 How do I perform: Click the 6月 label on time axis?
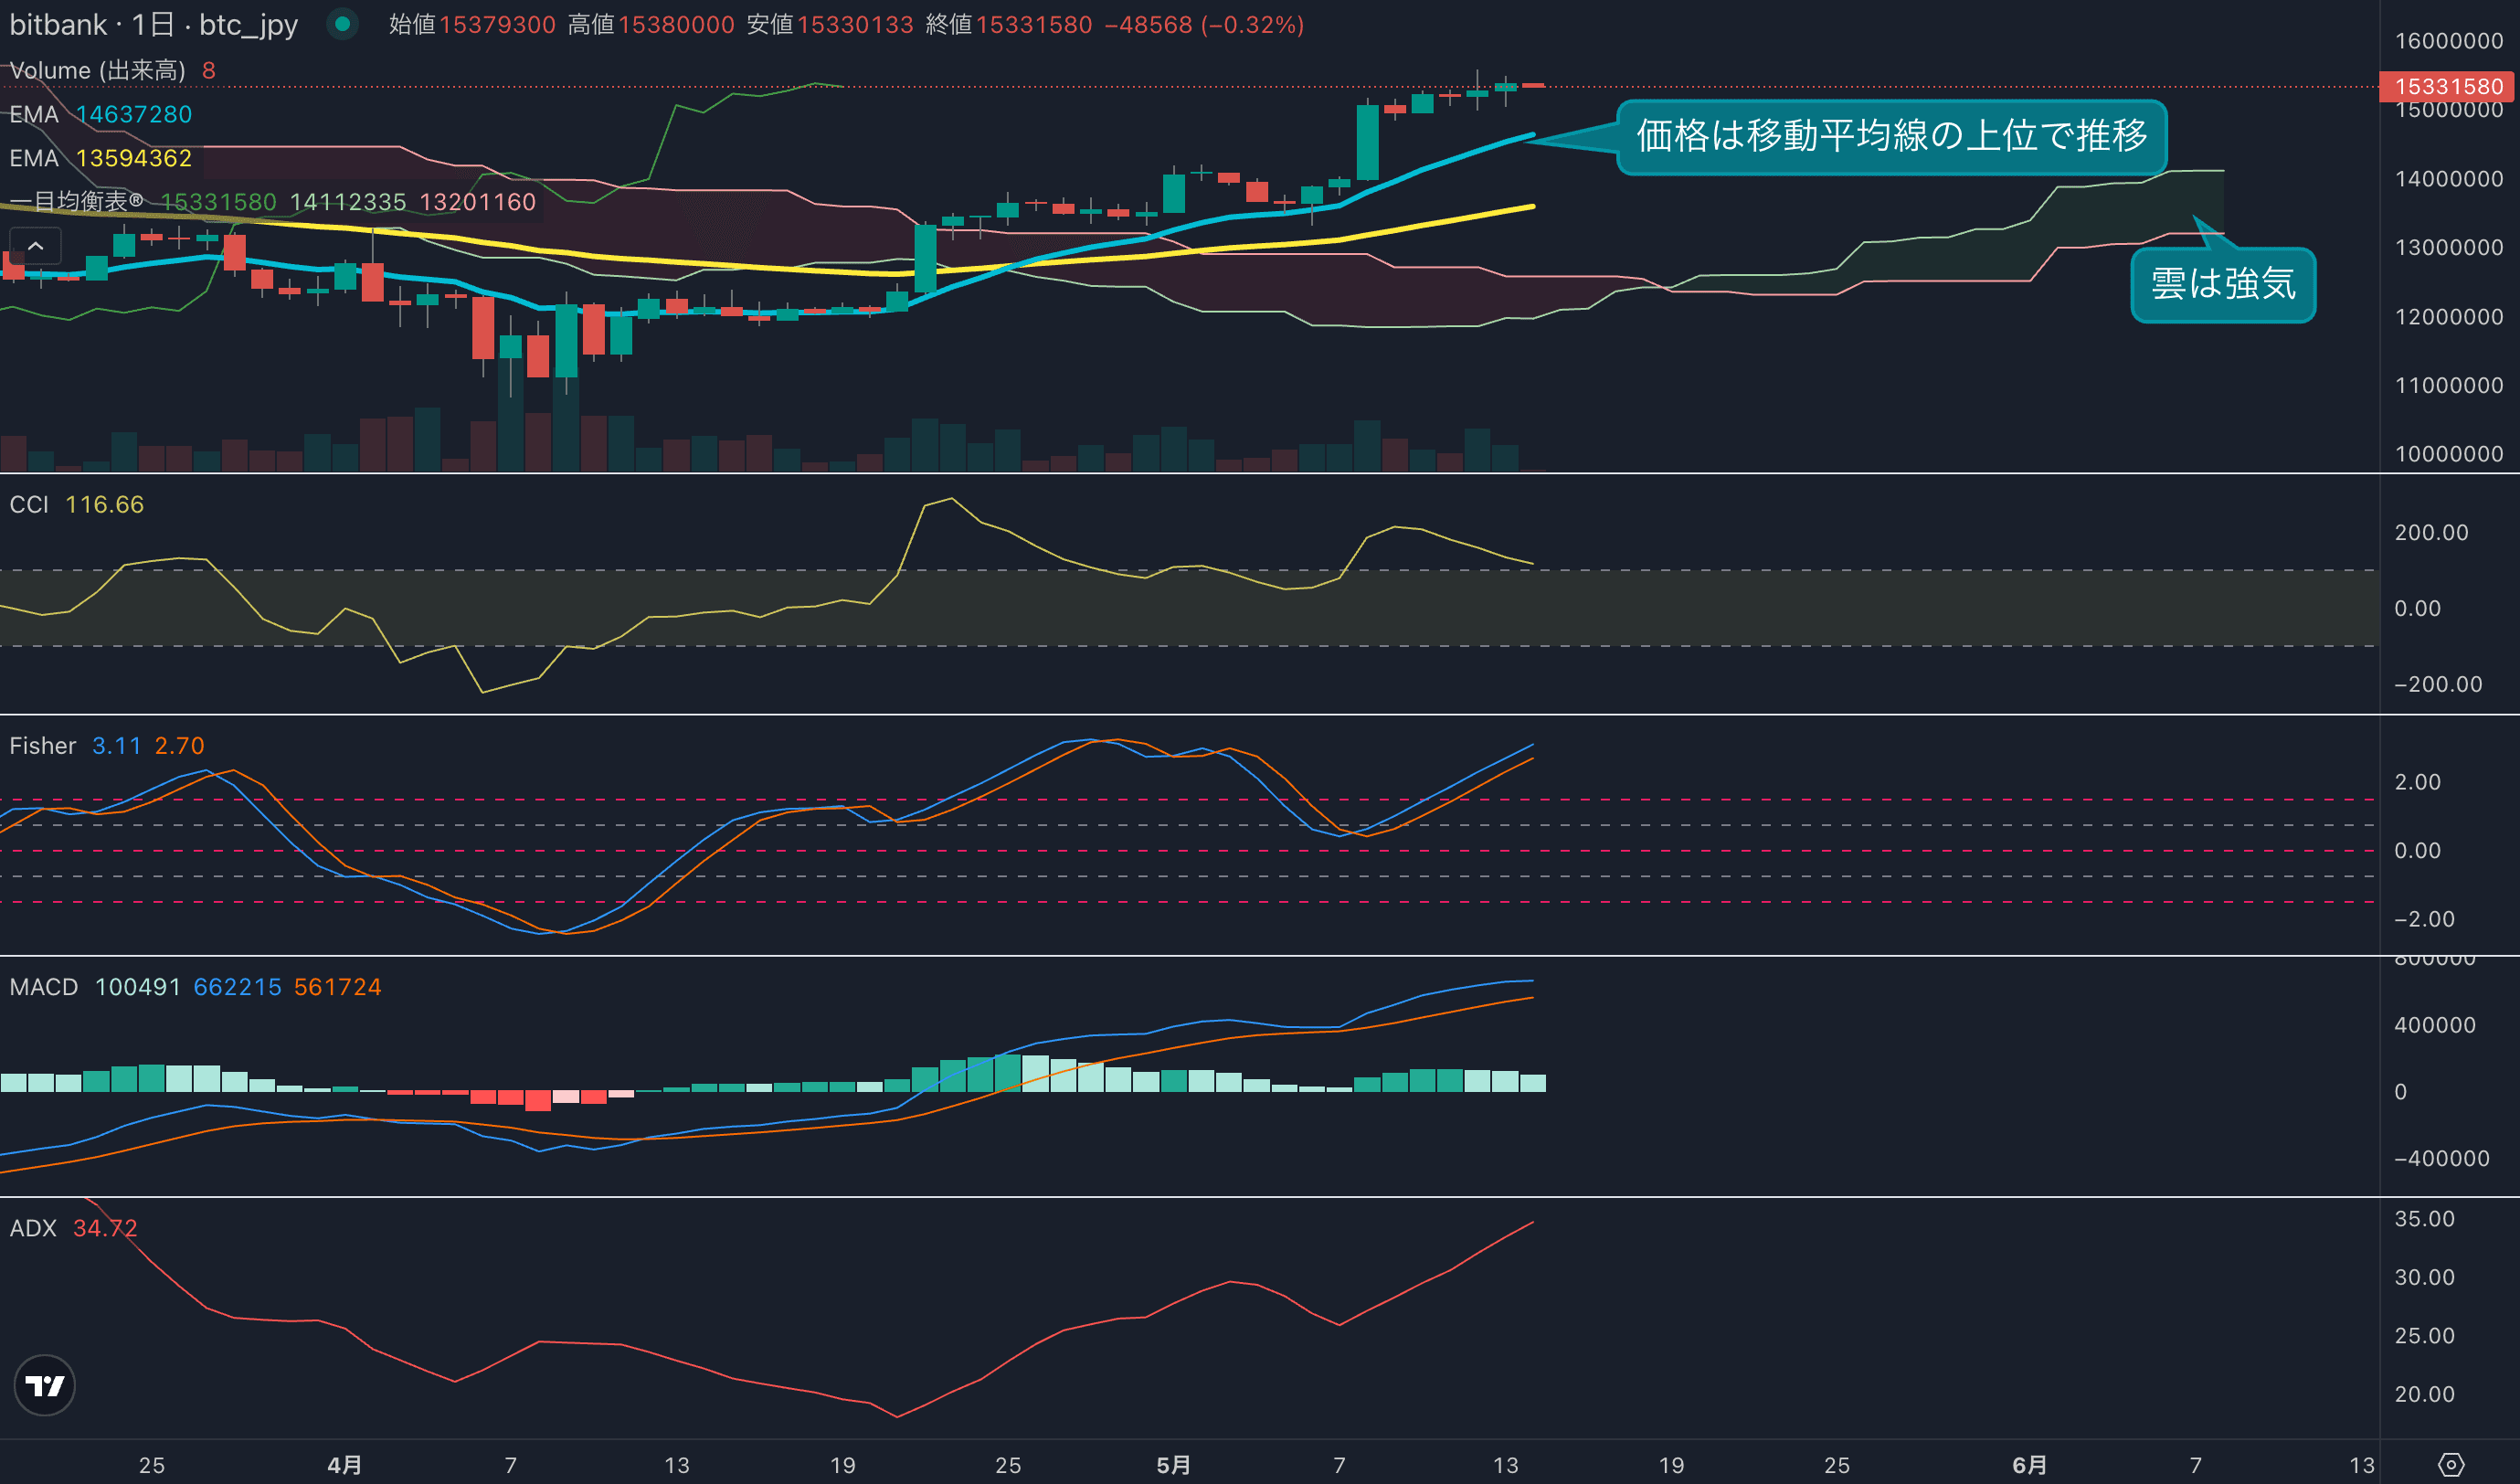click(2029, 1465)
